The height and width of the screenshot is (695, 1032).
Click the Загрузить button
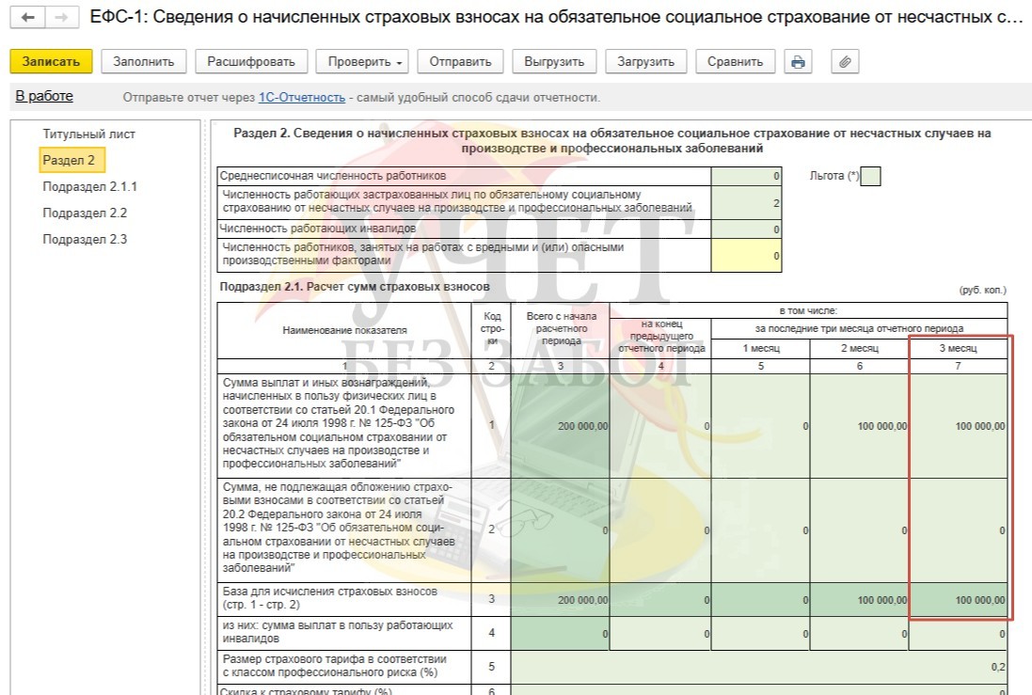coord(645,62)
